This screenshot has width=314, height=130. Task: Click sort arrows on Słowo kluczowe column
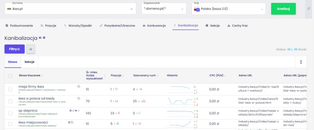pos(42,76)
